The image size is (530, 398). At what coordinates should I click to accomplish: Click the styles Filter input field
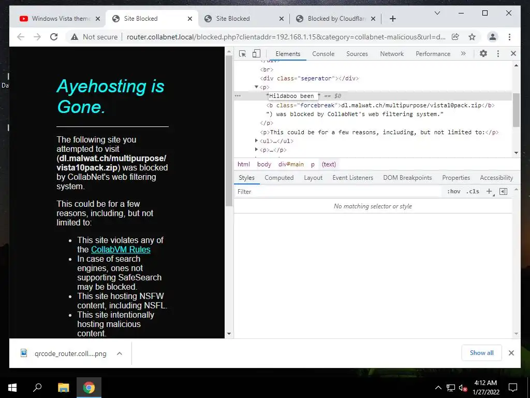point(338,192)
